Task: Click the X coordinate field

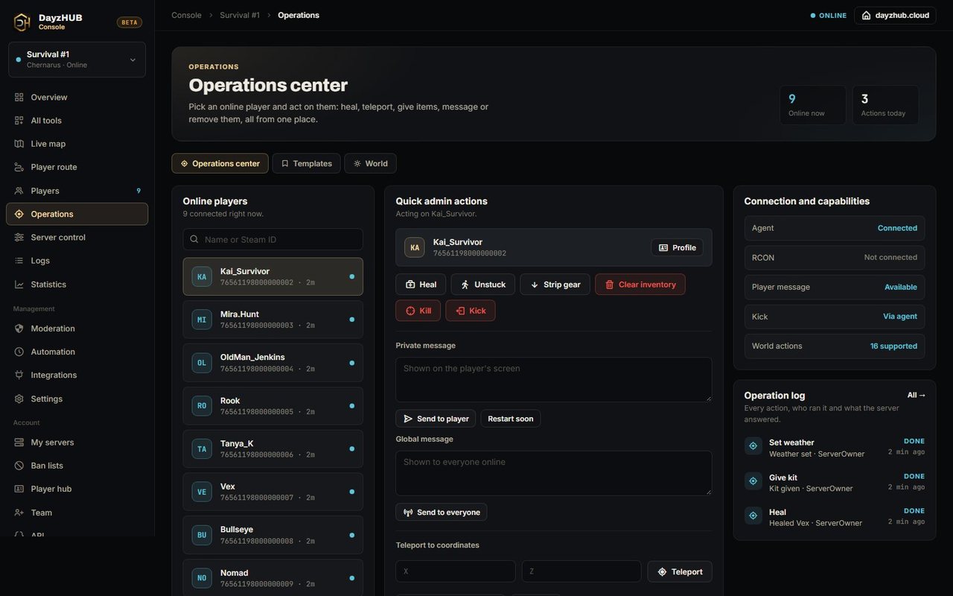Action: (x=456, y=571)
